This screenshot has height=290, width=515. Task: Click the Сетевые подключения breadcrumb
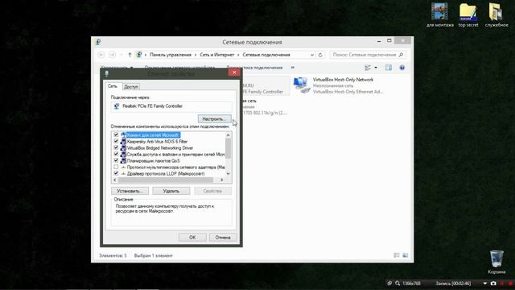266,55
